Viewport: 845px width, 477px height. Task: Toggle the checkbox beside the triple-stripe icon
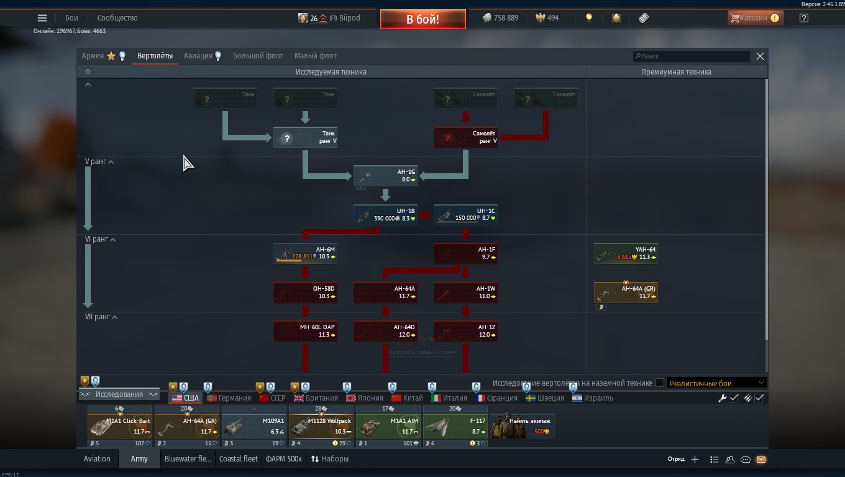[759, 398]
